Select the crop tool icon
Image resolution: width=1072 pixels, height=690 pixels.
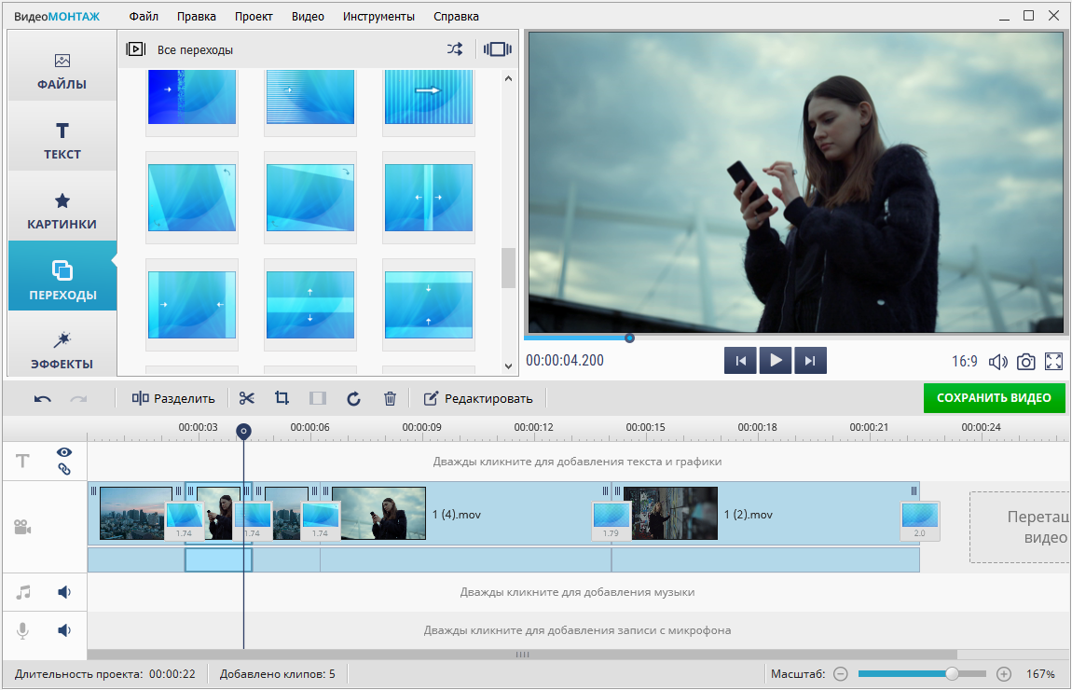coord(282,398)
